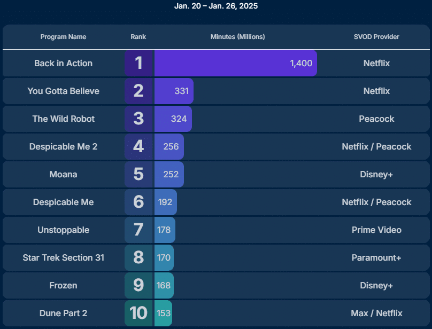Click the 331 minutes bar

(174, 91)
